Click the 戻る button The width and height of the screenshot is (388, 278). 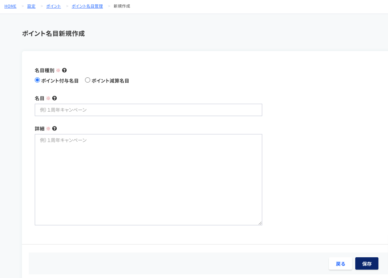(x=340, y=264)
